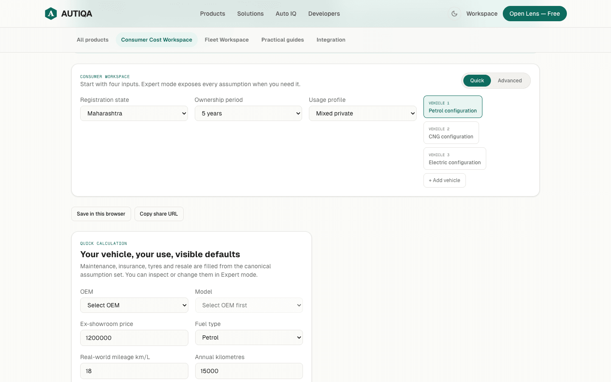Select Consumer Cost Workspace tab
Image resolution: width=611 pixels, height=382 pixels.
coord(157,40)
